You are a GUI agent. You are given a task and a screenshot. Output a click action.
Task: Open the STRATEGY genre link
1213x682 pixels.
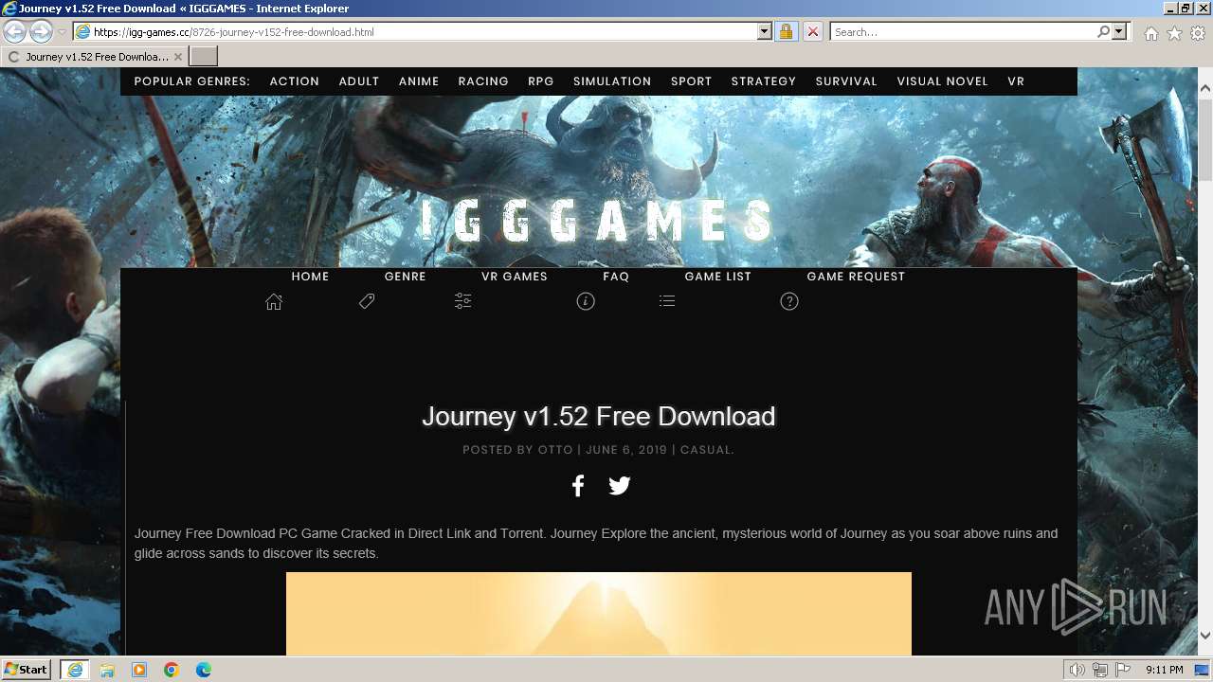[764, 81]
